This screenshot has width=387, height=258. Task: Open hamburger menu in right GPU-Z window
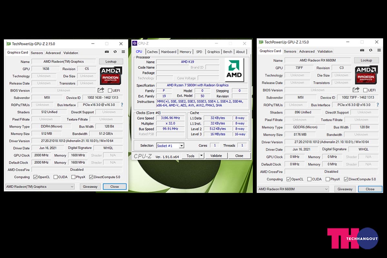point(379,50)
